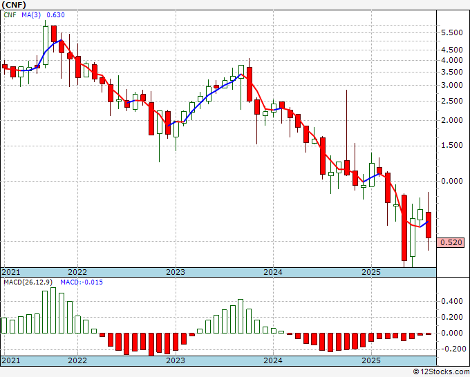Click the last red candle above the 0.520 tag
Image resolution: width=470 pixels, height=377 pixels.
click(429, 225)
